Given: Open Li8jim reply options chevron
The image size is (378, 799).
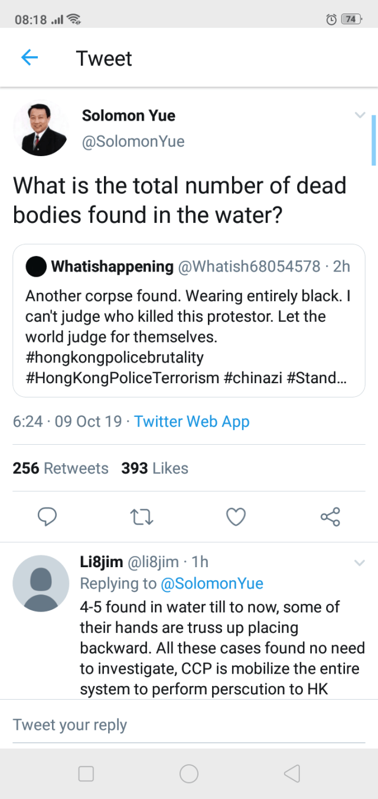Looking at the screenshot, I should point(360,563).
